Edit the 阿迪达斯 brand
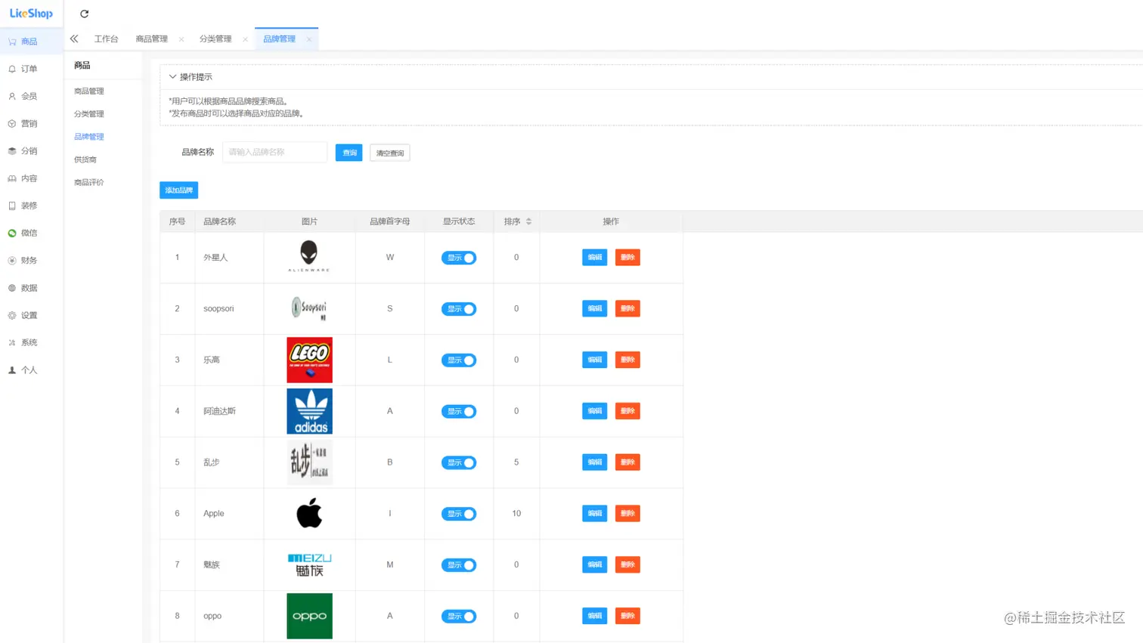 [x=595, y=411]
